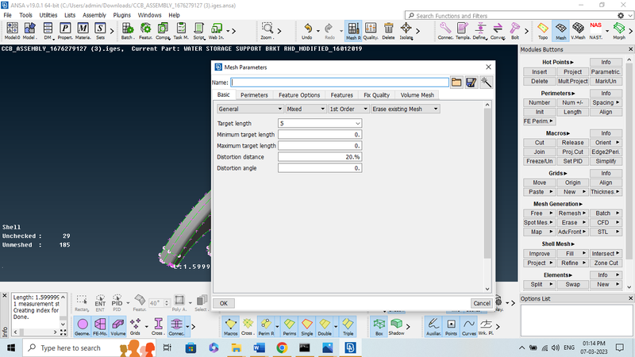Image resolution: width=635 pixels, height=357 pixels.
Task: Open the DM database manager icon
Action: pos(48,31)
